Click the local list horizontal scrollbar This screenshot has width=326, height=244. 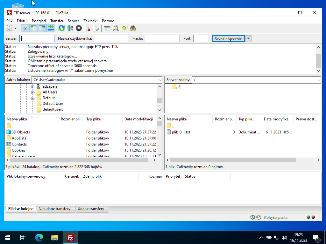[79, 160]
